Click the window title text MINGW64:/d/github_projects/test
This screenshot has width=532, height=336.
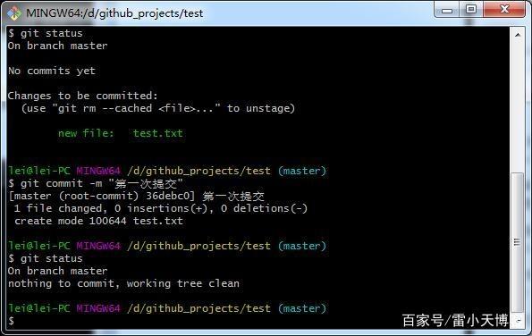coord(114,13)
